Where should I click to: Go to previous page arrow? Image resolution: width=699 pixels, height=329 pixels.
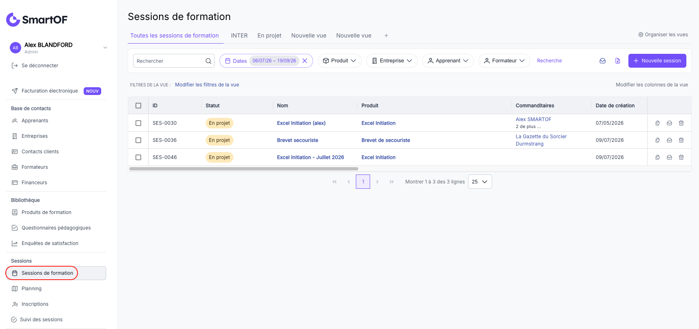click(x=349, y=182)
